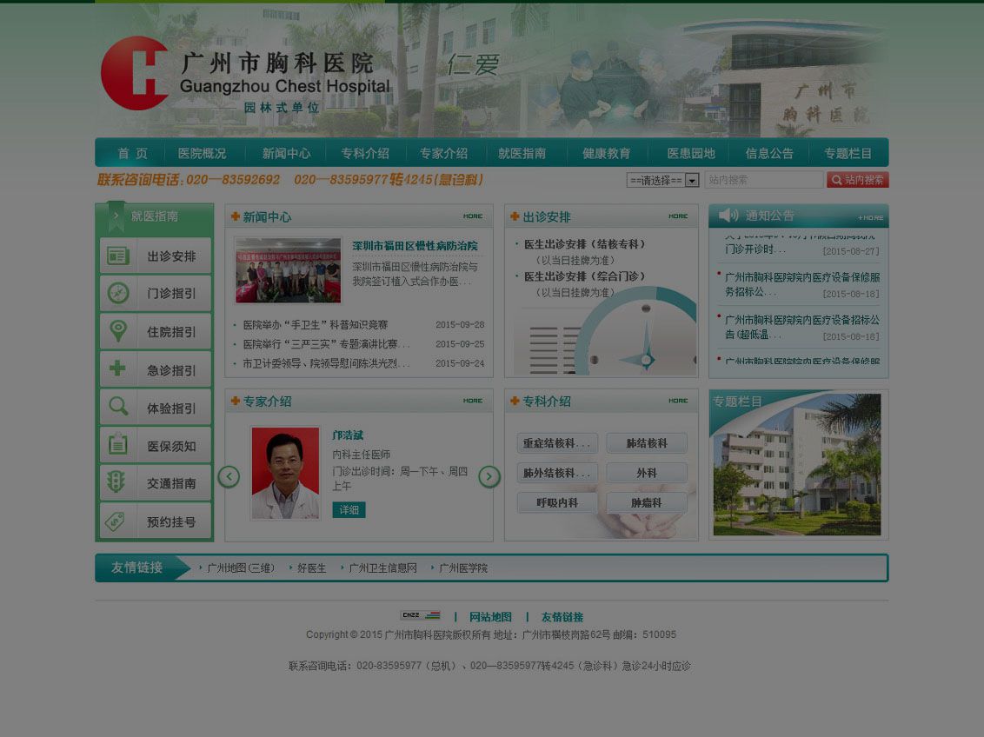Click the 预约挂号 ticket icon
This screenshot has height=737, width=984.
click(116, 521)
